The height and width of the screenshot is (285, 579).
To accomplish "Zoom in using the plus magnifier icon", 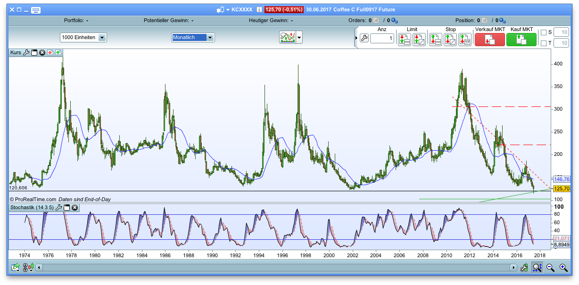I will [x=562, y=267].
